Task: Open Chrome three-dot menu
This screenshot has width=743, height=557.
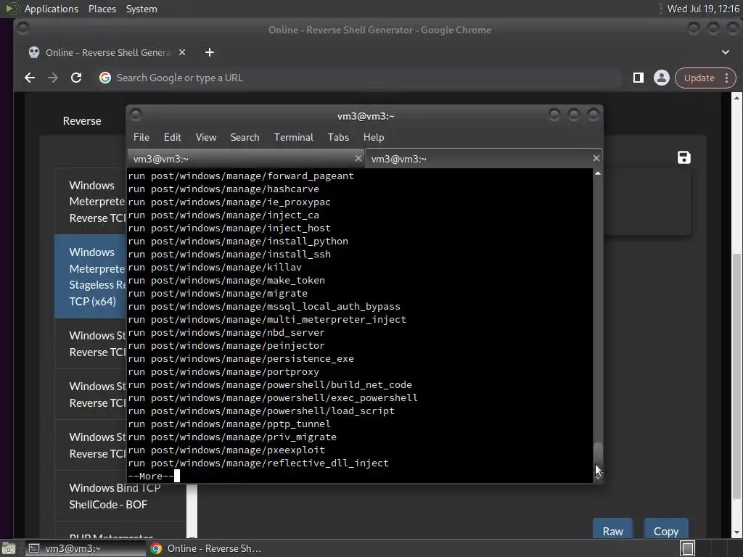Action: tap(727, 78)
